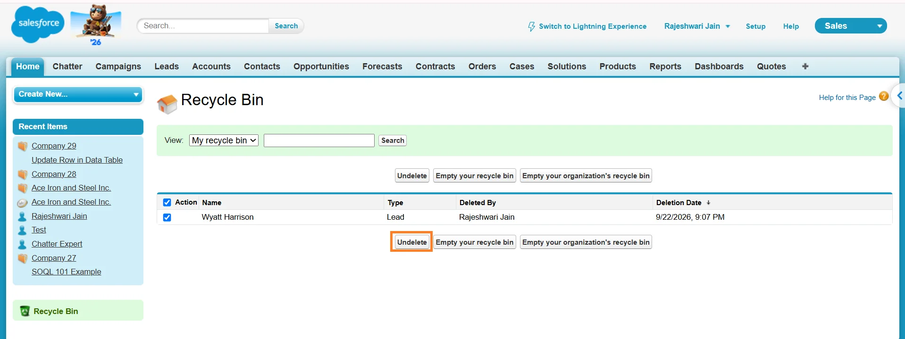Click the account icon next to Company 27
Viewport: 905px width, 339px height.
[22, 258]
